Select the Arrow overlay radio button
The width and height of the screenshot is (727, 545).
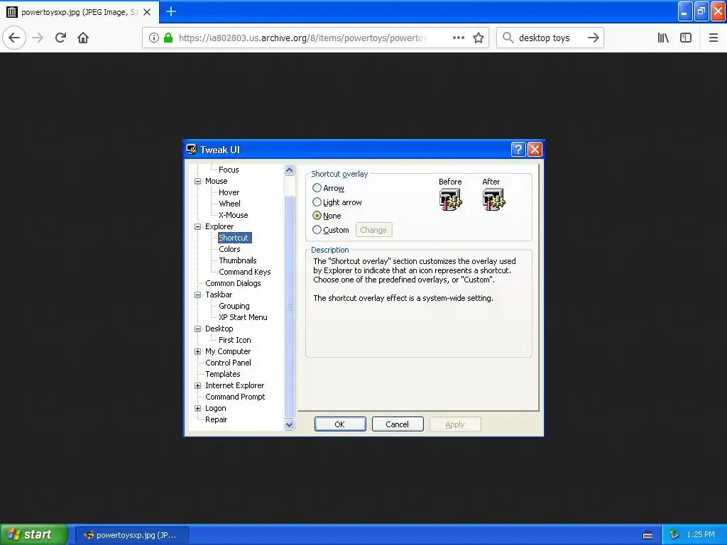coord(317,187)
